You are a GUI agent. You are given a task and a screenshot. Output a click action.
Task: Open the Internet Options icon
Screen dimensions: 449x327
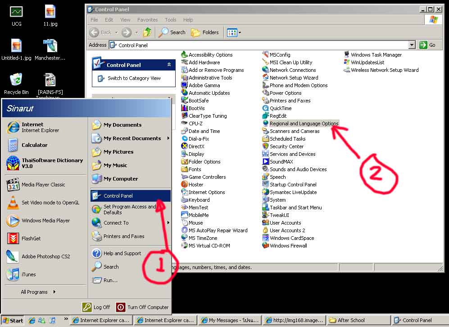click(x=203, y=192)
